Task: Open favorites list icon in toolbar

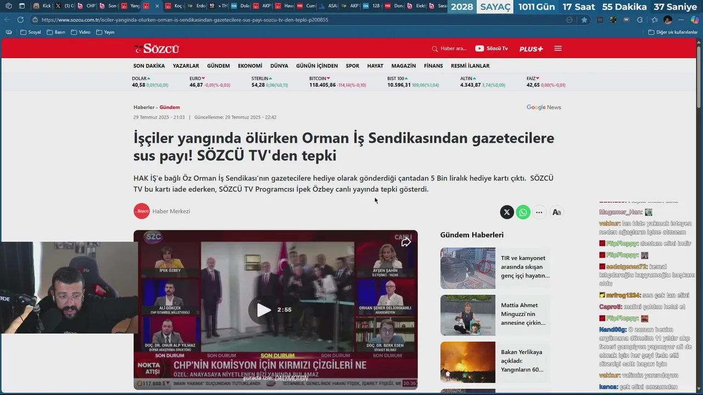Action: tap(655, 20)
